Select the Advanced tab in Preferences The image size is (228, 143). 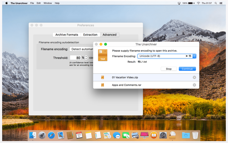[x=110, y=35]
